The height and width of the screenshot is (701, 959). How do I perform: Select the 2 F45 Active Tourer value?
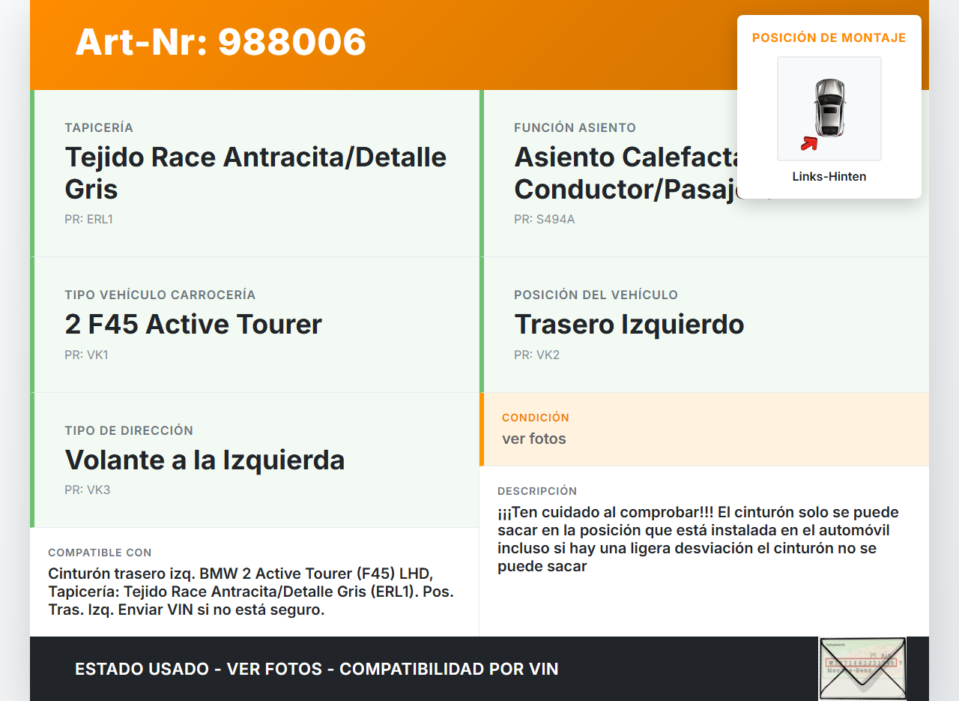pos(193,324)
